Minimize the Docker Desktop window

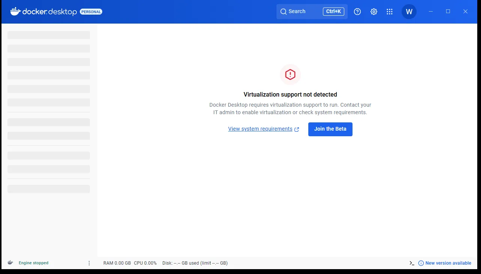(x=431, y=12)
